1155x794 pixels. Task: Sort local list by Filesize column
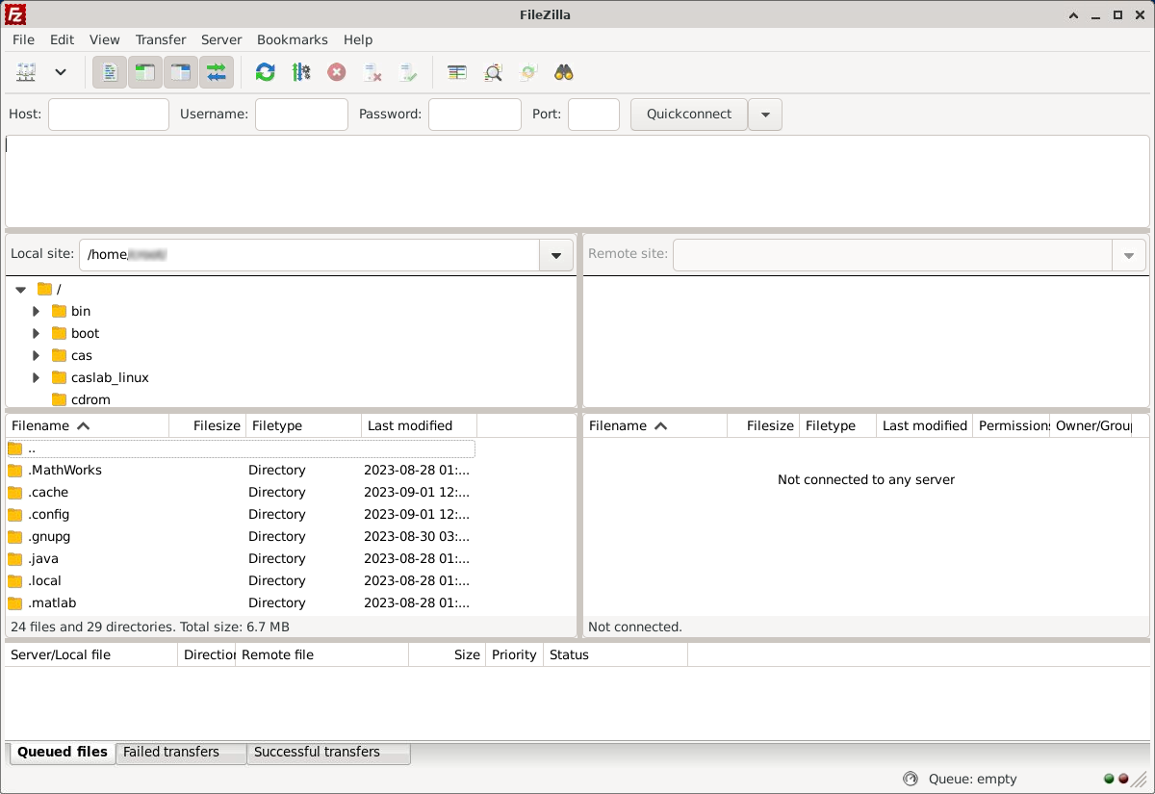click(208, 425)
